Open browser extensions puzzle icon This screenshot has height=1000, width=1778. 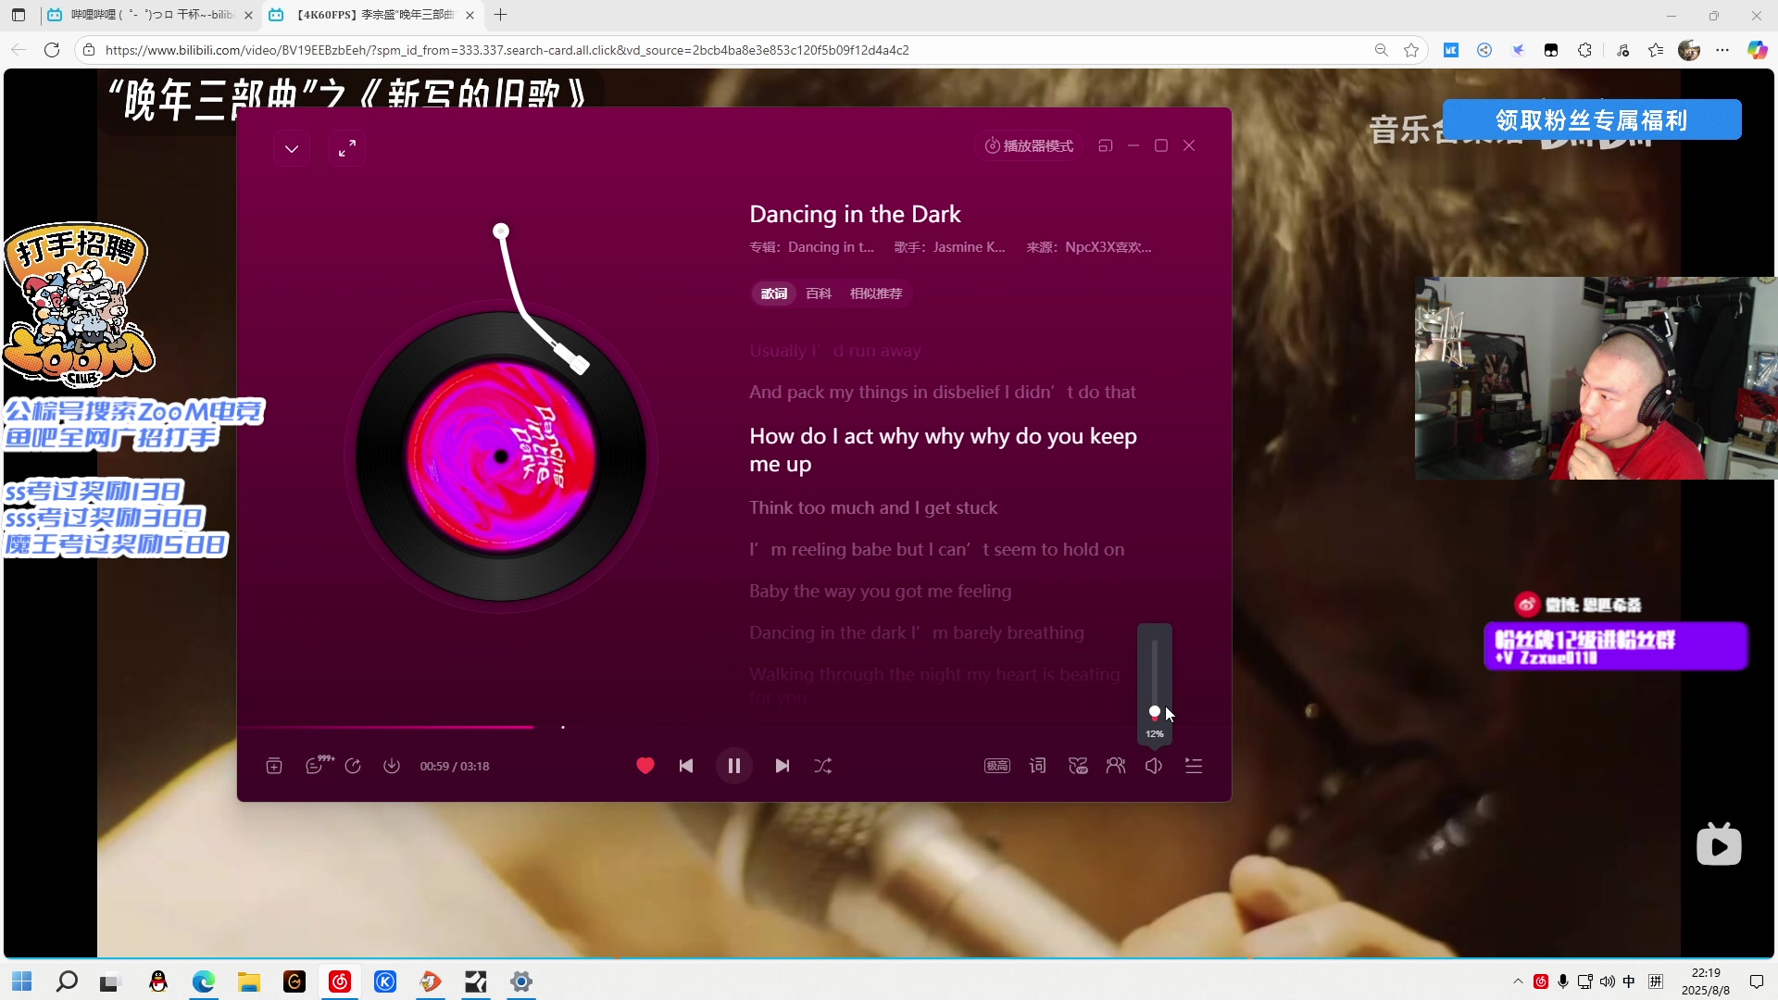coord(1584,50)
